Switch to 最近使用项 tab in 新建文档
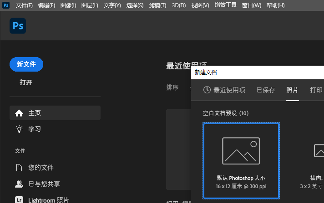The height and width of the screenshot is (203, 324). pyautogui.click(x=224, y=90)
